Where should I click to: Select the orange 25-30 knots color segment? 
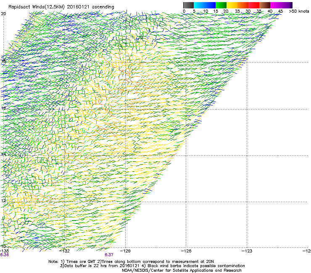[243, 5]
